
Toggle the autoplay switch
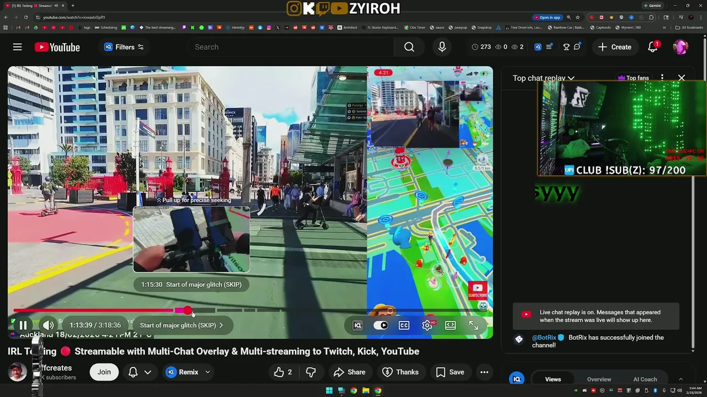381,325
